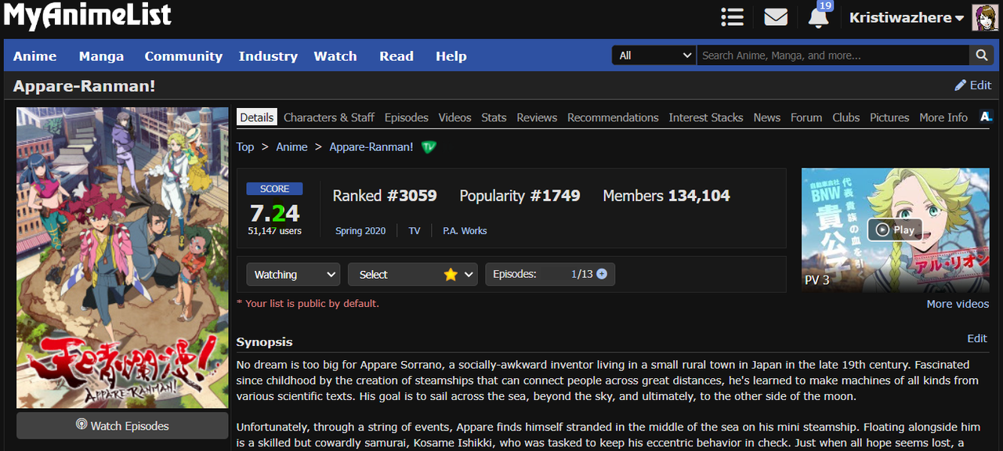Open the Select score dropdown

pyautogui.click(x=413, y=274)
